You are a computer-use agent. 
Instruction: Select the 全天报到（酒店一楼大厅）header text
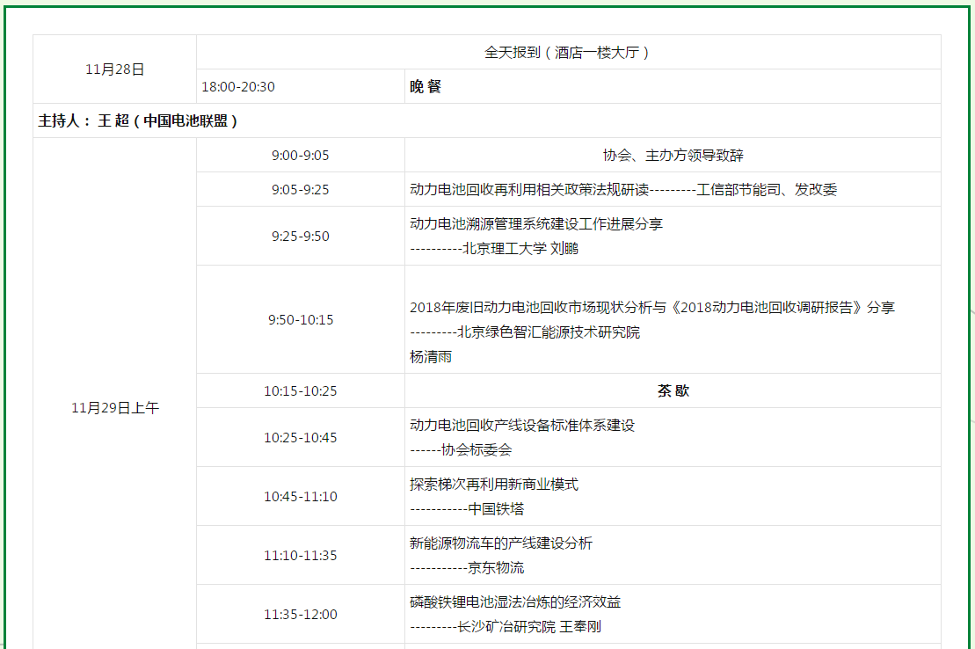pos(568,52)
